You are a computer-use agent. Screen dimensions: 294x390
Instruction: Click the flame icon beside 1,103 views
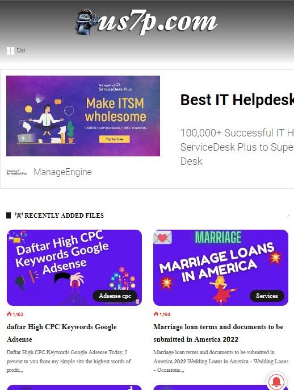click(9, 314)
